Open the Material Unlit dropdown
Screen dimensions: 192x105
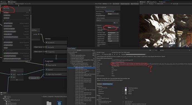click(x=113, y=28)
